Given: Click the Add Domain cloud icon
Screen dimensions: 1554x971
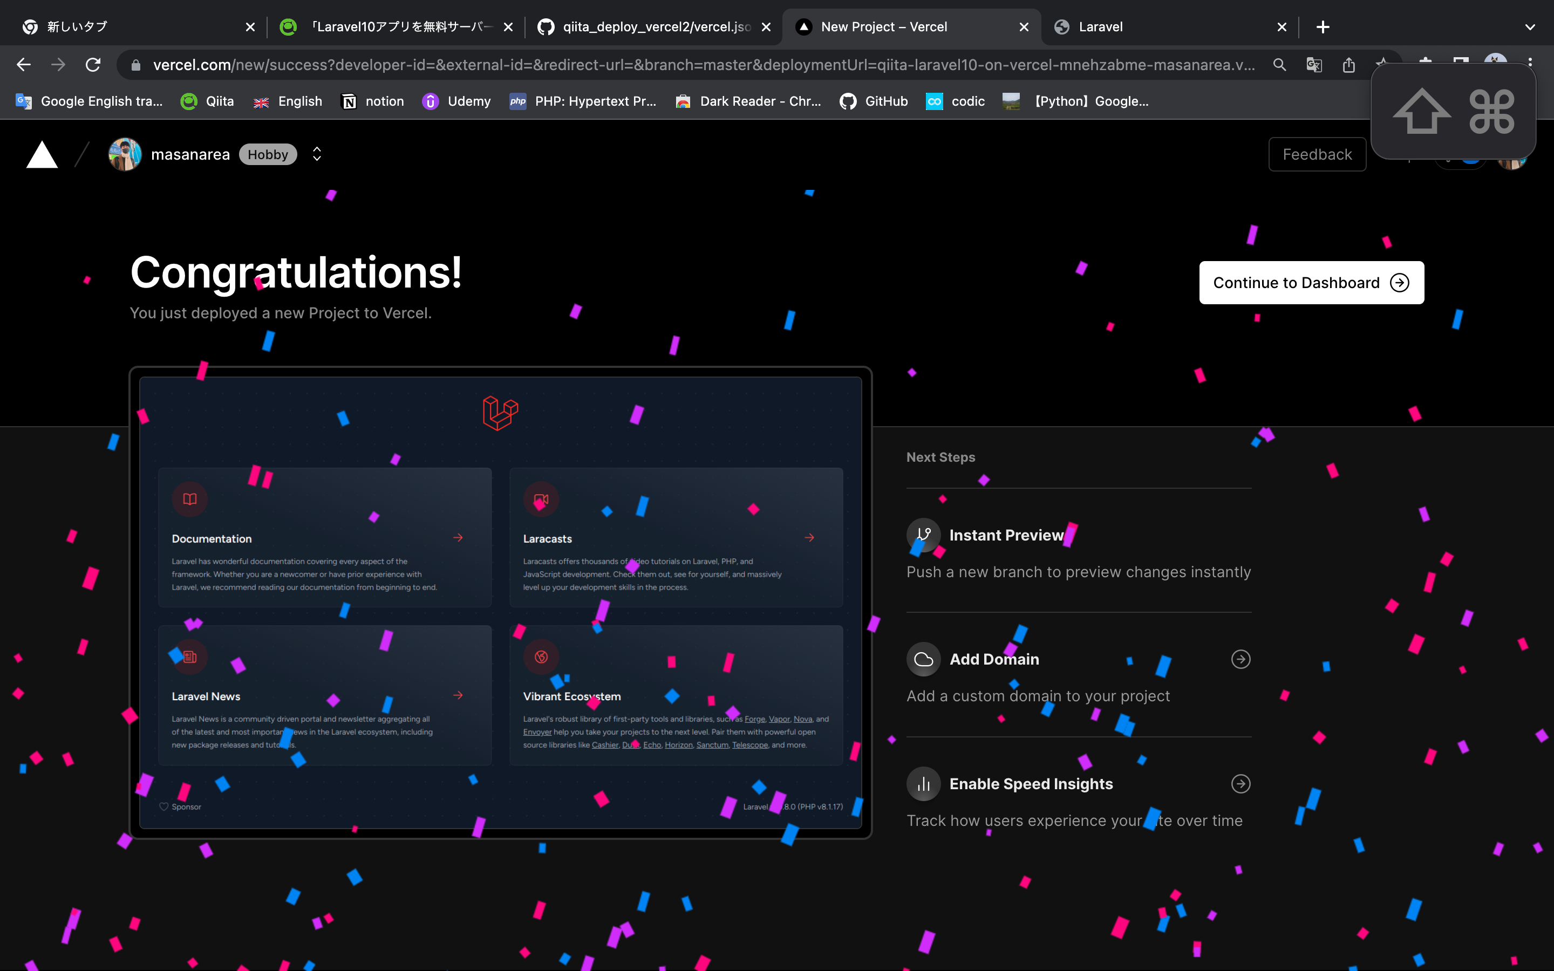Looking at the screenshot, I should 923,660.
